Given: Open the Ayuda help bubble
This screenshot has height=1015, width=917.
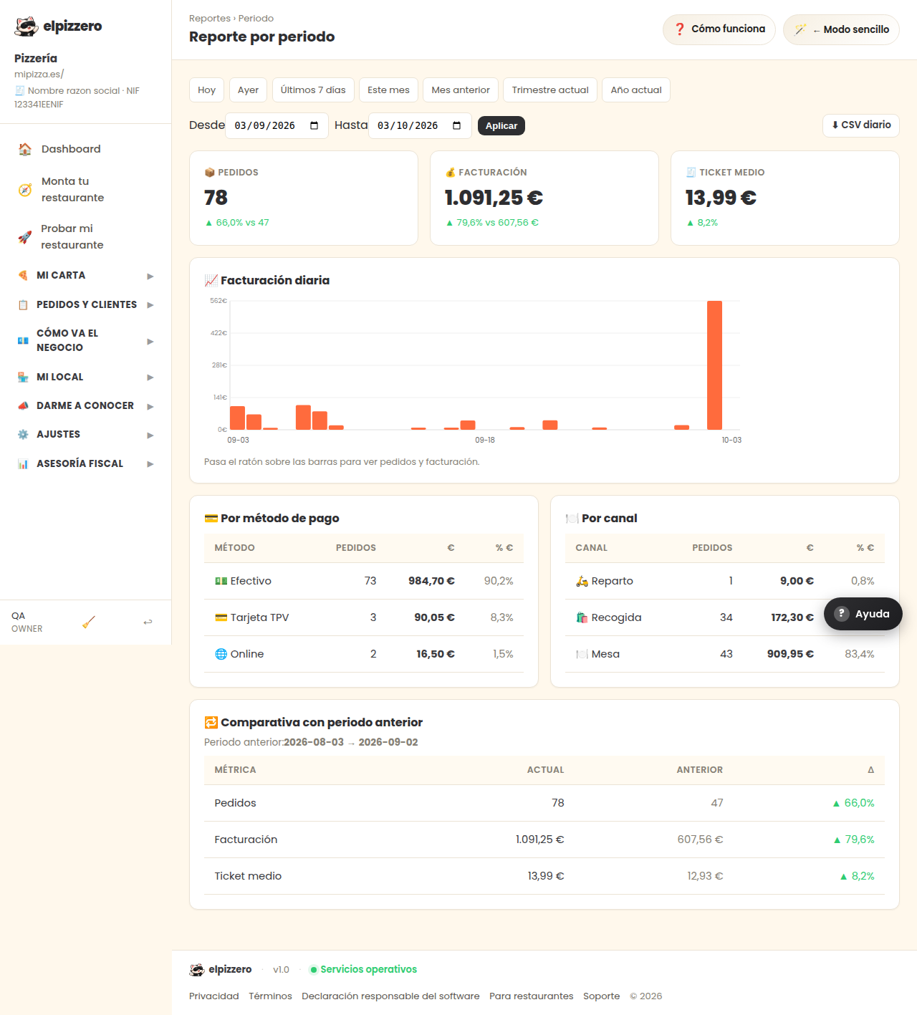Looking at the screenshot, I should click(863, 614).
